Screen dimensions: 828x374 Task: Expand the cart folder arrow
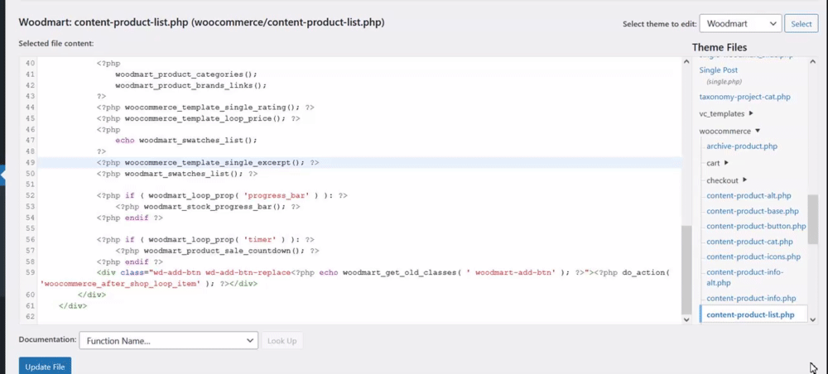[x=726, y=163]
